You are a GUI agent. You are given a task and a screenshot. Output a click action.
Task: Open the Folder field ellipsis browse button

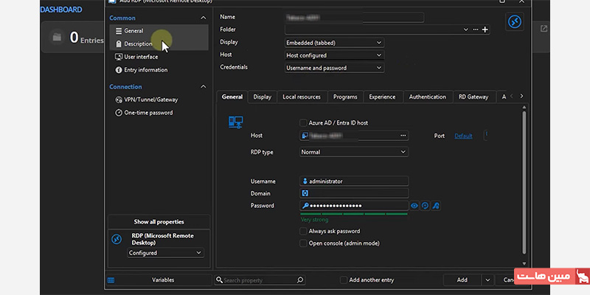476,29
